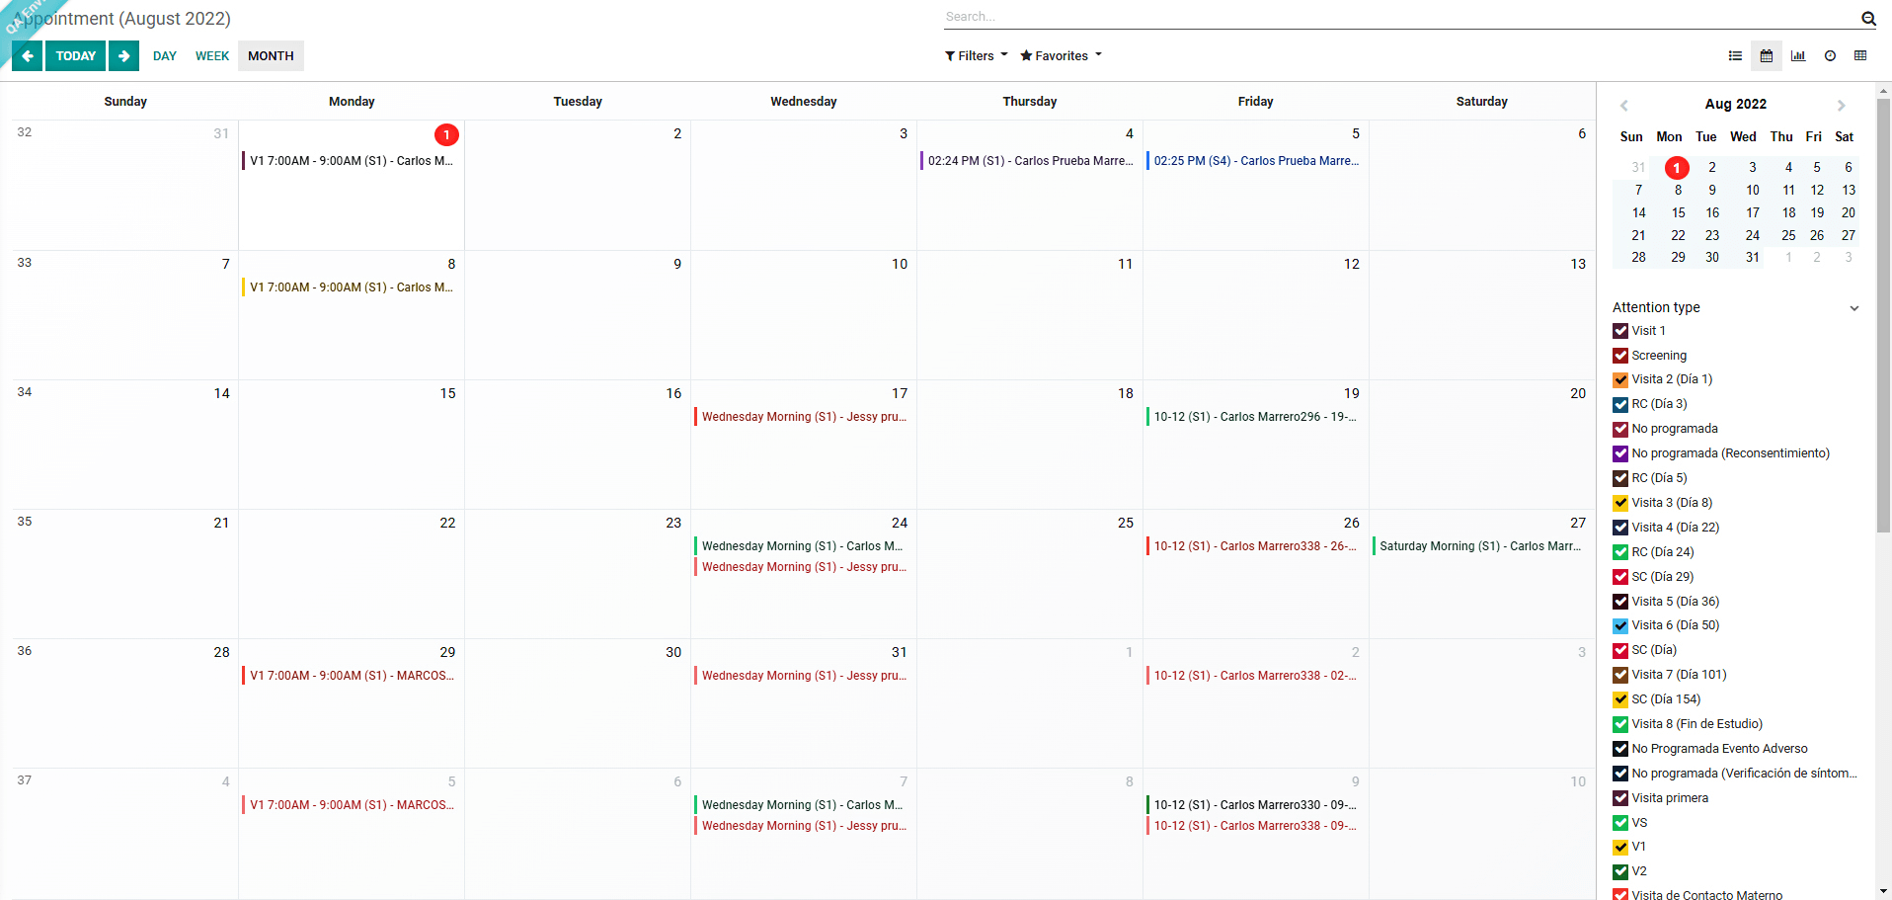Uncheck Visita 6 (Día 50) filter

point(1620,625)
